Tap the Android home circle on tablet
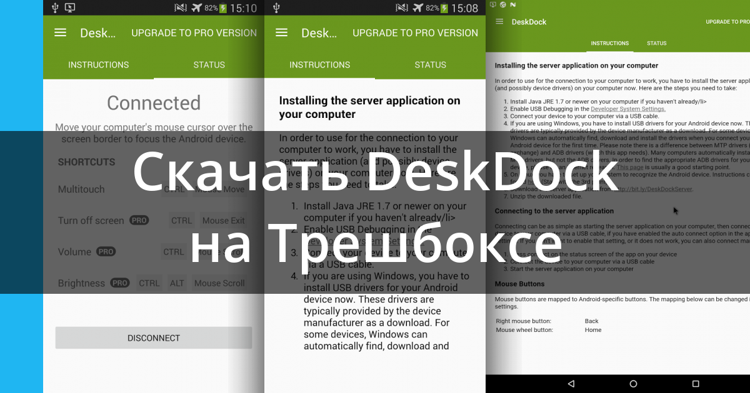 coord(633,384)
